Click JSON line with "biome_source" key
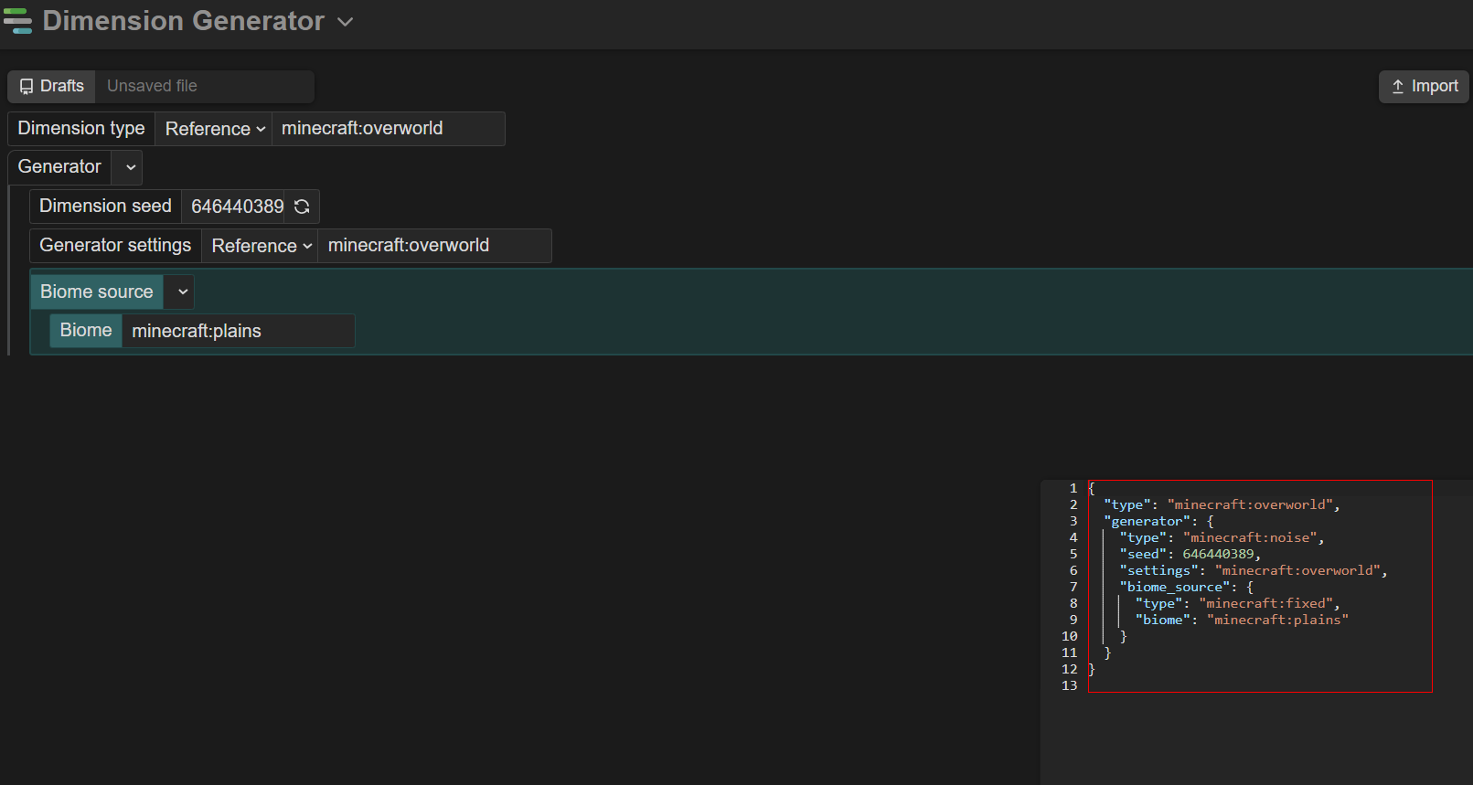This screenshot has width=1473, height=785. 1187,588
